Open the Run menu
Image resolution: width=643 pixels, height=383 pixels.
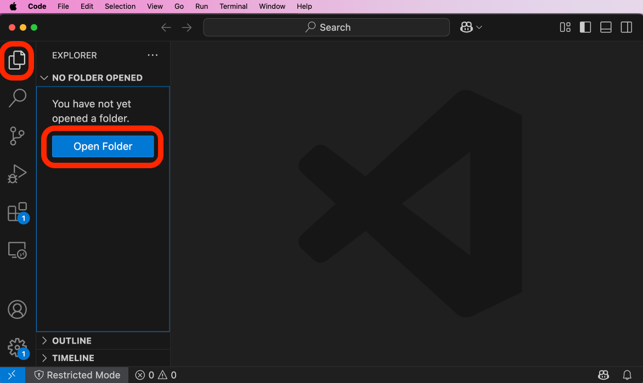(x=202, y=7)
